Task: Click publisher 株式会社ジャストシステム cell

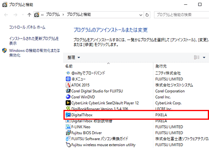Action: [x=174, y=85]
